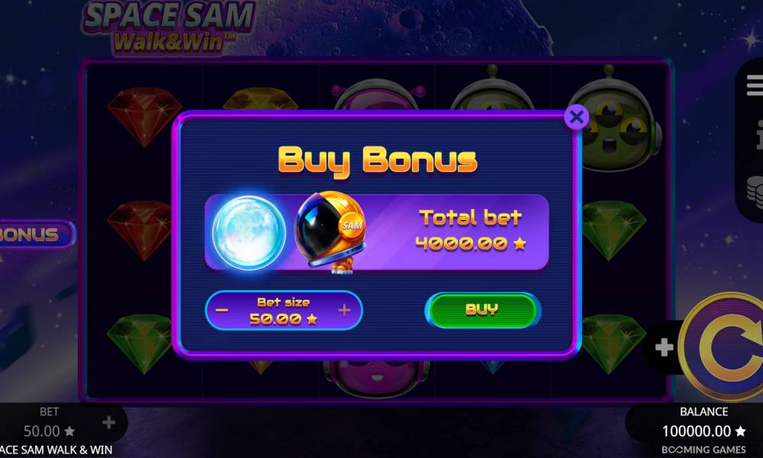Click the glowing moon orb icon
The image size is (763, 458).
[x=249, y=233]
